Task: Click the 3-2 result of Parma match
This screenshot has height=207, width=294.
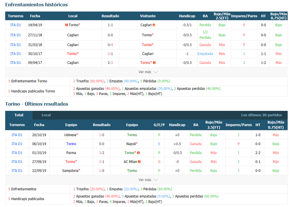Action: [x=102, y=153]
